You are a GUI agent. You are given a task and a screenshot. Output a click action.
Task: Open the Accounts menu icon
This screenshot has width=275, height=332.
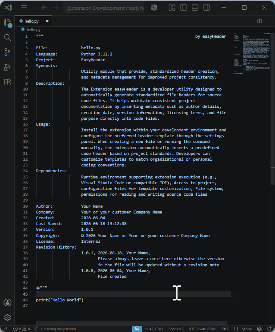click(8, 303)
